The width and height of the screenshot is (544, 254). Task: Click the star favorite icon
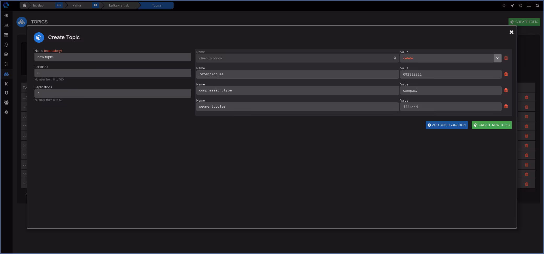[504, 5]
